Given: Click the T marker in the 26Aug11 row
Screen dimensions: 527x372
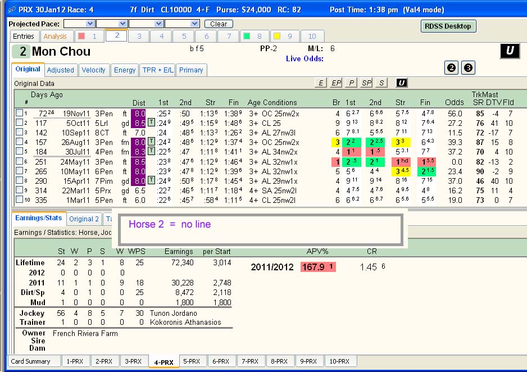Looking at the screenshot, I should click(x=151, y=142).
